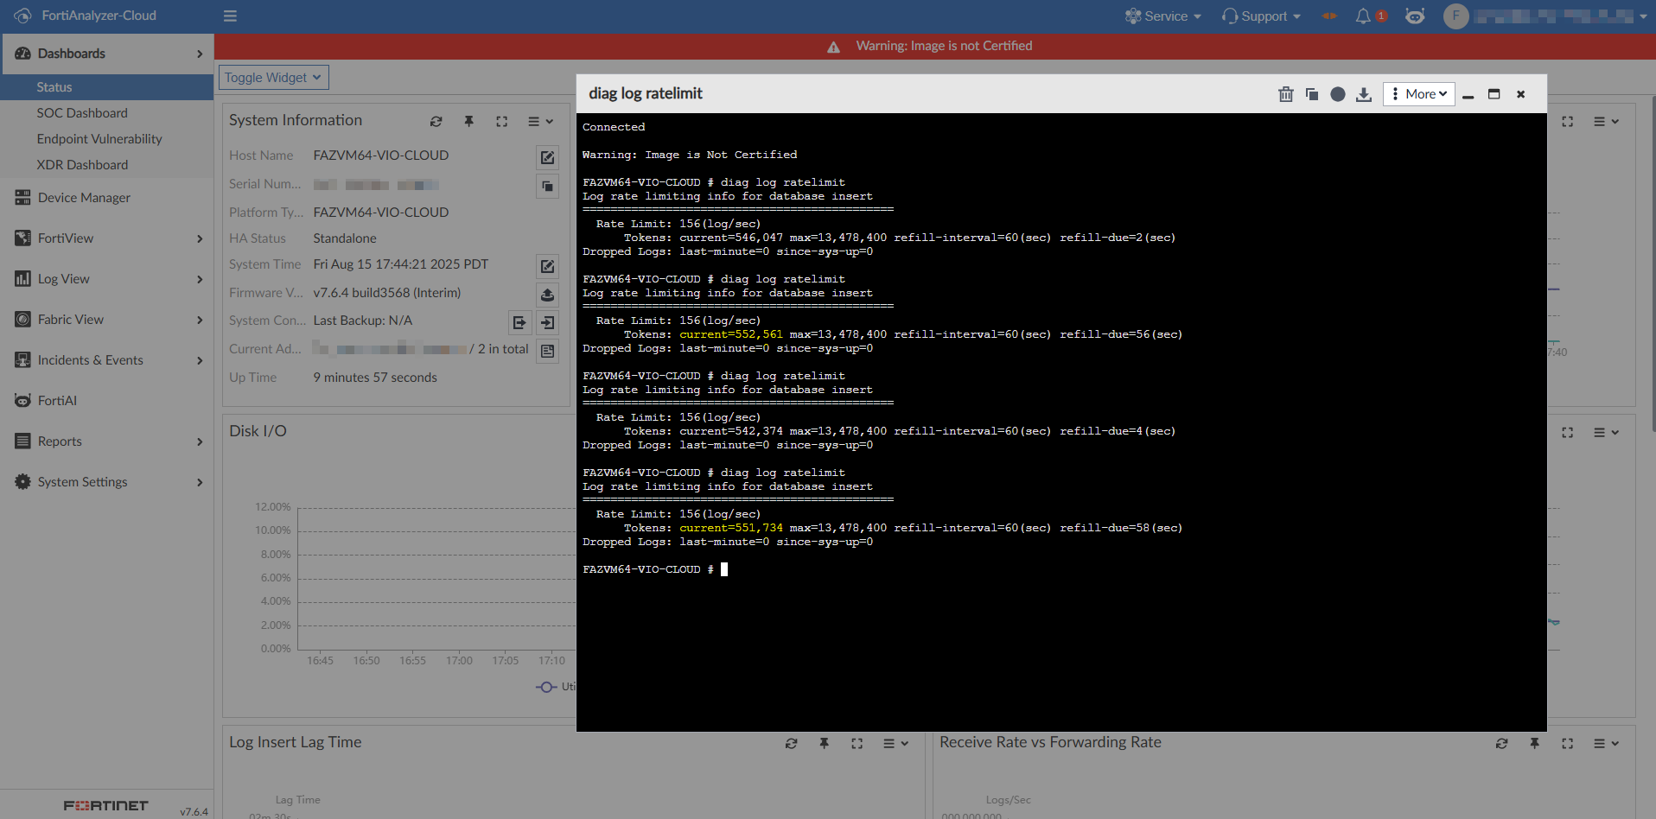Pin the System Information widget
Viewport: 1656px width, 819px height.
469,122
